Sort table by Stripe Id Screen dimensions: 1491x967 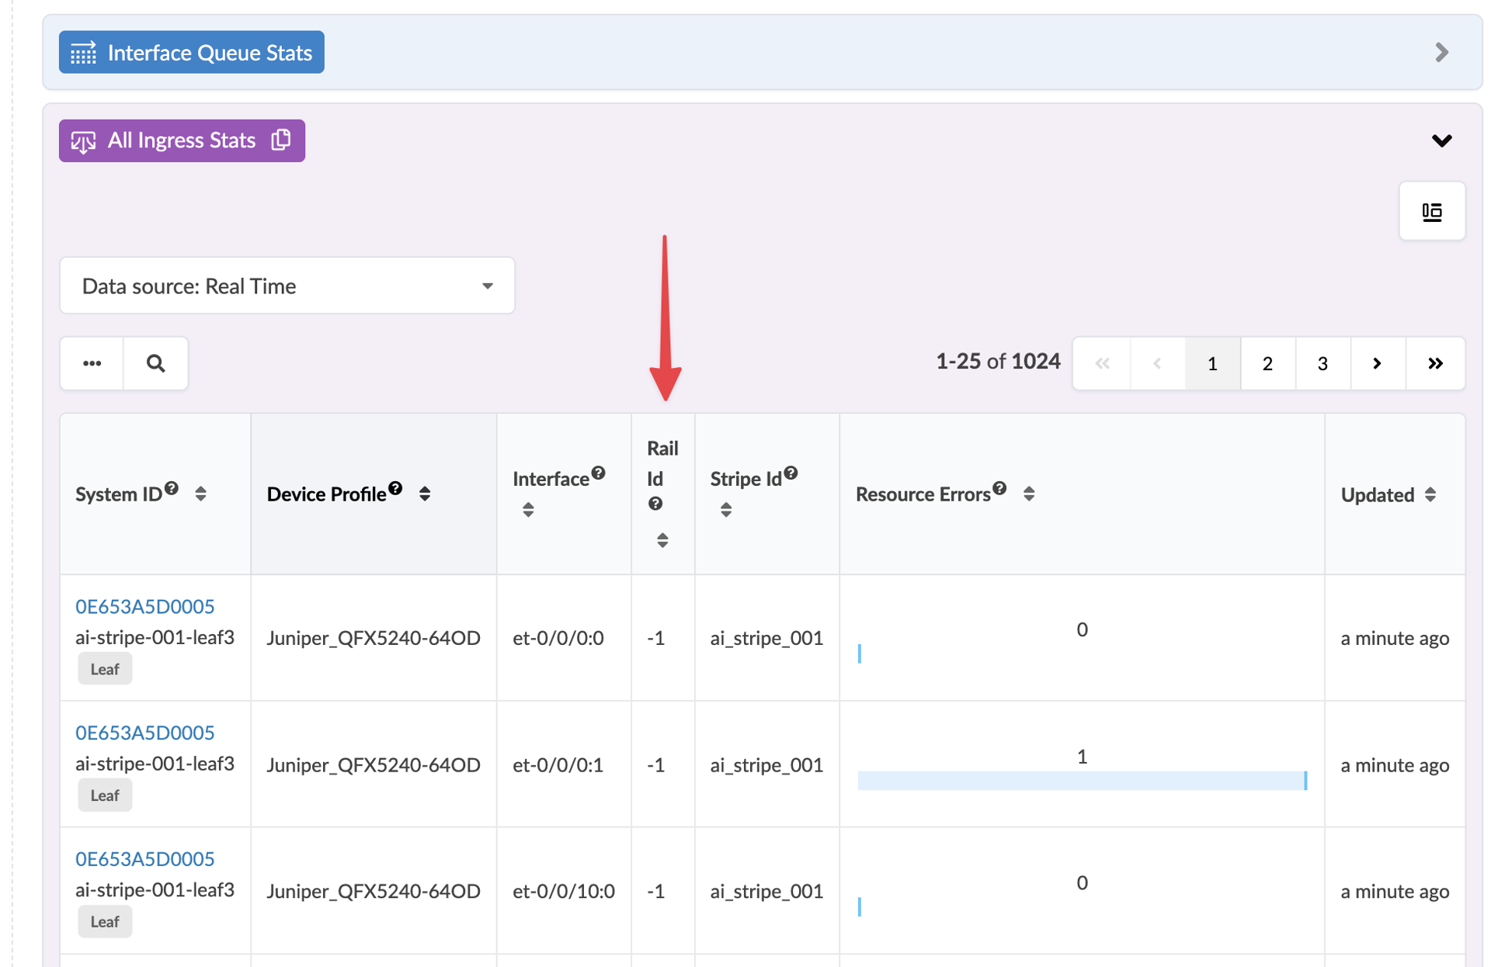(726, 510)
